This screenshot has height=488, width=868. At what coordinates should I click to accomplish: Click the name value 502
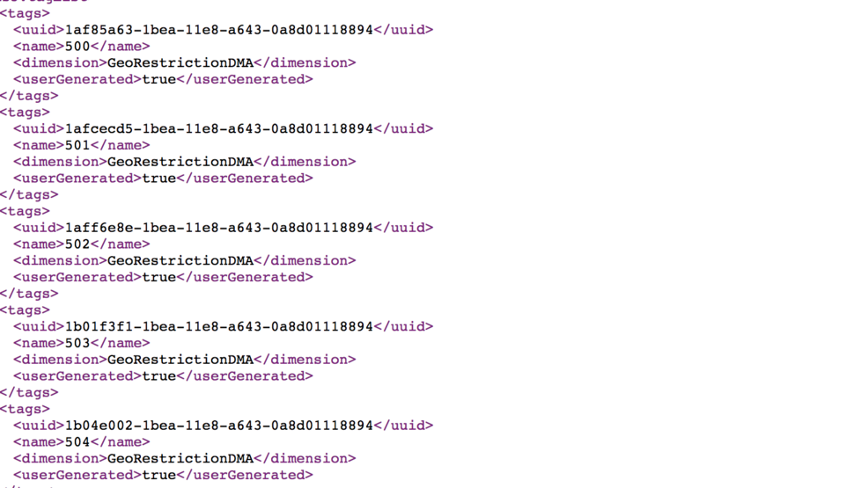(x=77, y=244)
